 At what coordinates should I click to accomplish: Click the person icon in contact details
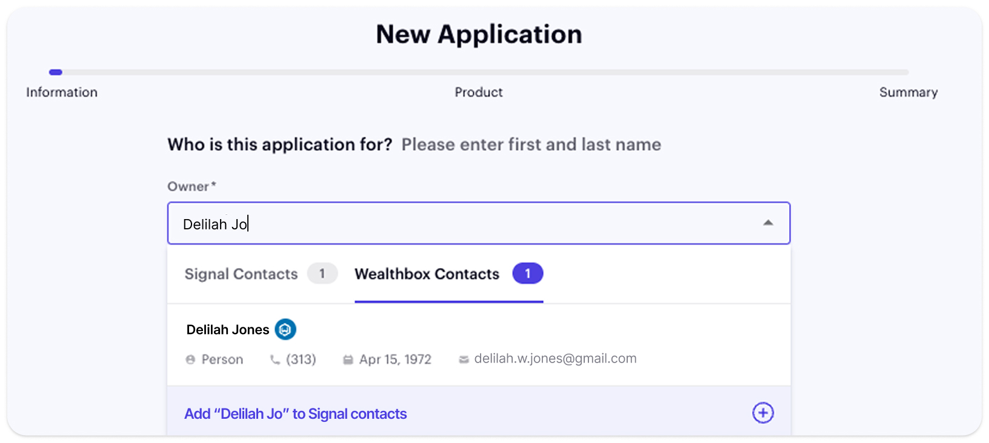(190, 359)
